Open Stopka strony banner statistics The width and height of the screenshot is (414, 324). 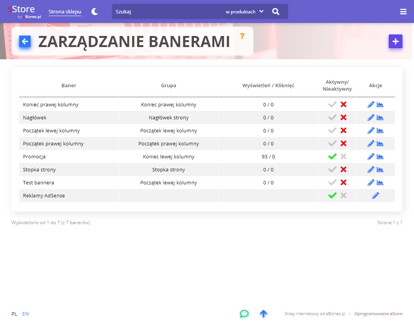(380, 169)
